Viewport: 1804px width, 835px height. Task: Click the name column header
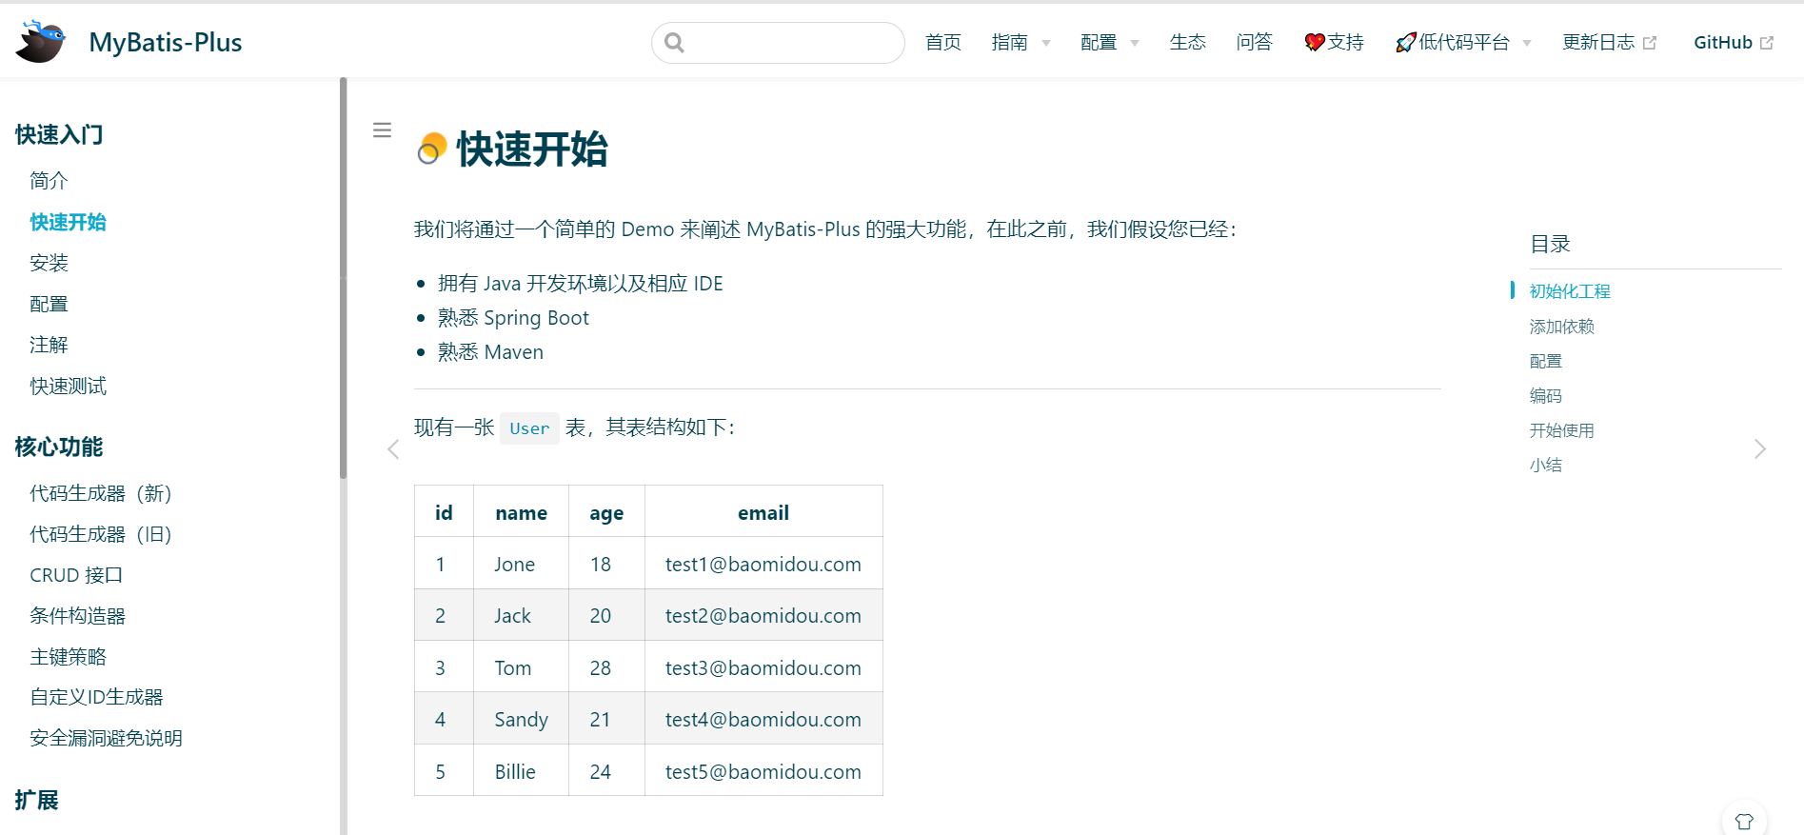[x=522, y=512]
